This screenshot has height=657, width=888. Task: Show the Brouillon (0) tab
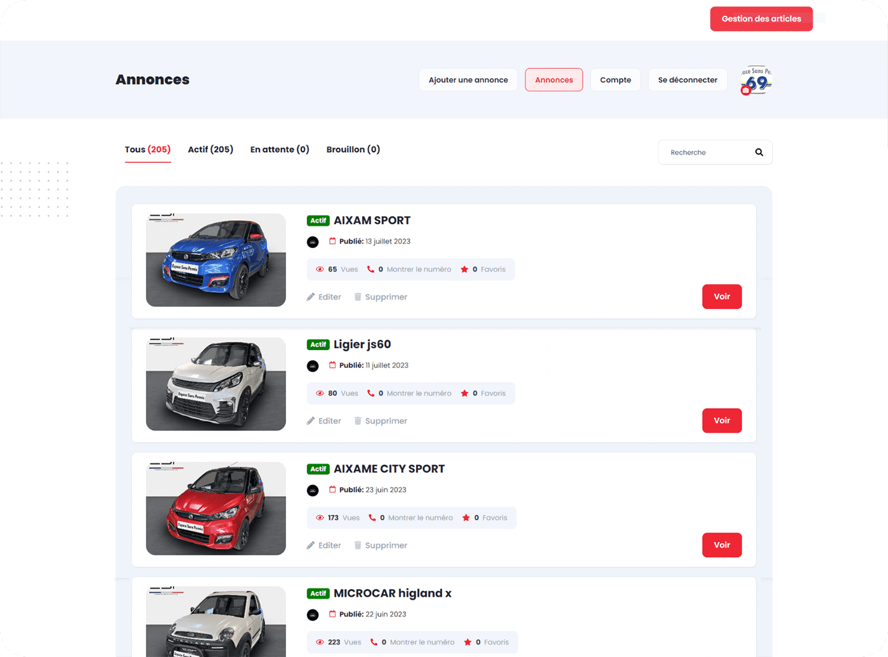point(353,150)
